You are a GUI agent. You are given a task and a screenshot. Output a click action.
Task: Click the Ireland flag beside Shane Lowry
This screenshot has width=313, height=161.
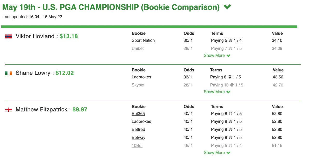click(x=9, y=73)
